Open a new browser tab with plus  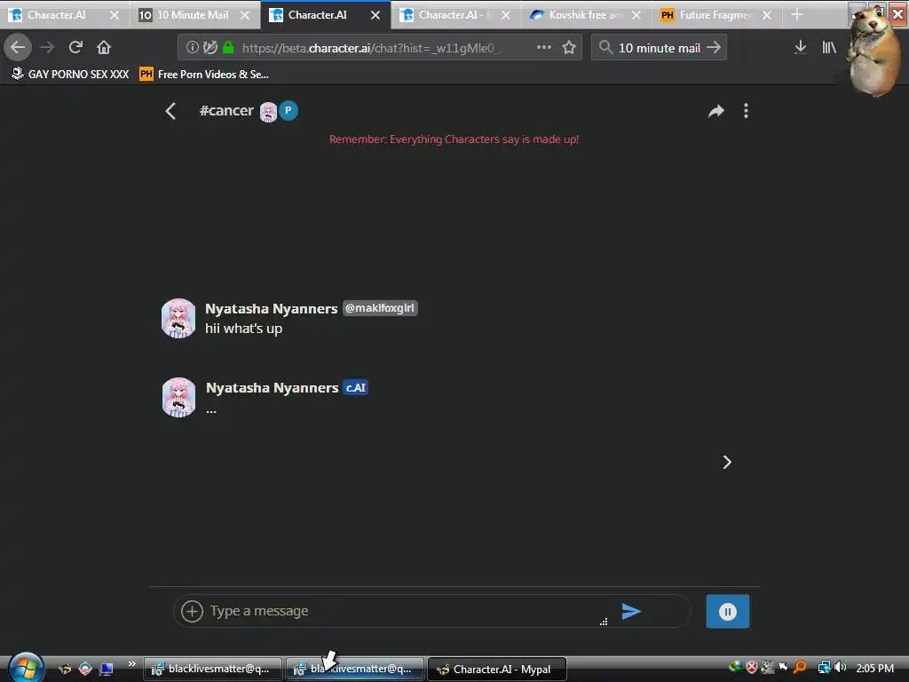tap(797, 14)
